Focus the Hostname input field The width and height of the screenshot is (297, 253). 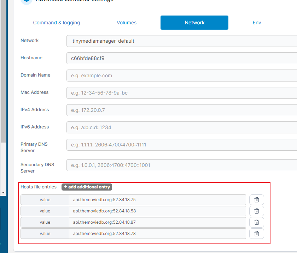coord(182,58)
